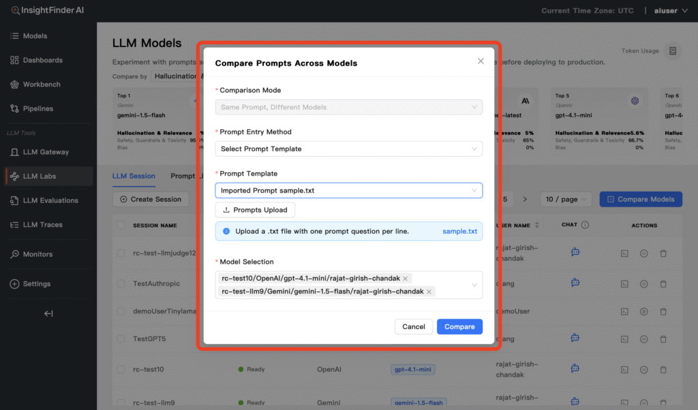698x410 pixels.
Task: Remove gpt-4.1-mini model tag from selection
Action: point(406,279)
